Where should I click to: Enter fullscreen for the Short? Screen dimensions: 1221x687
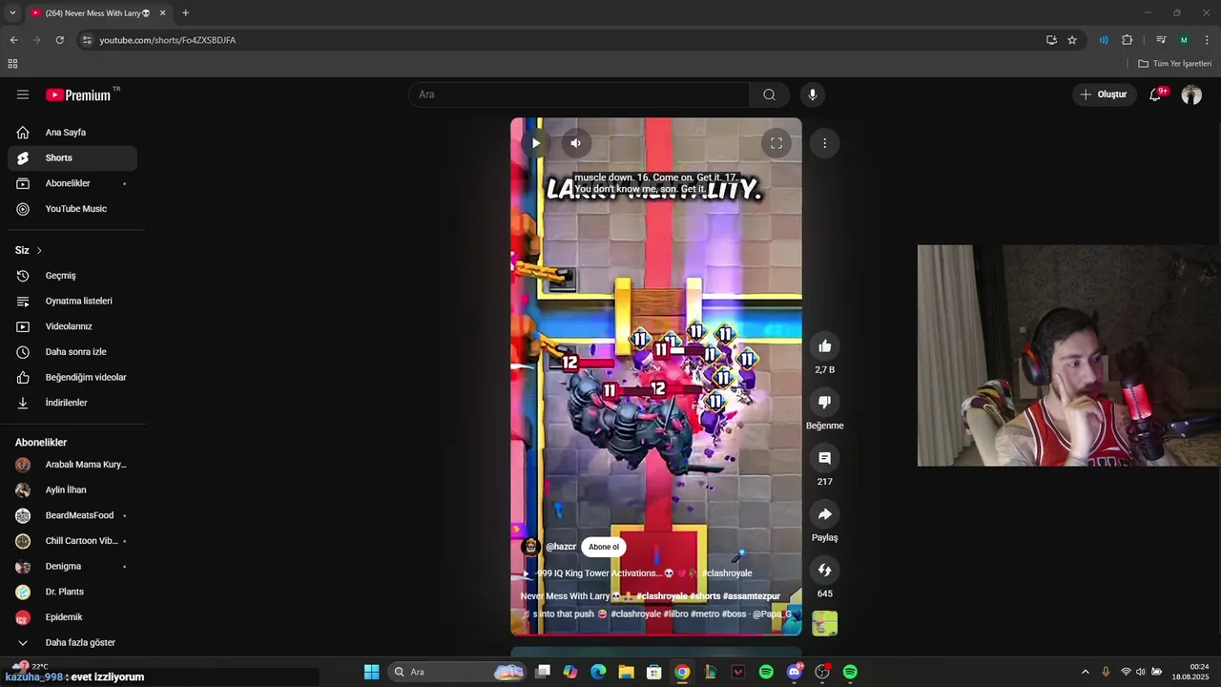tap(776, 143)
